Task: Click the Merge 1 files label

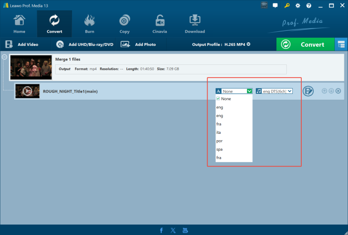Action: (x=68, y=59)
